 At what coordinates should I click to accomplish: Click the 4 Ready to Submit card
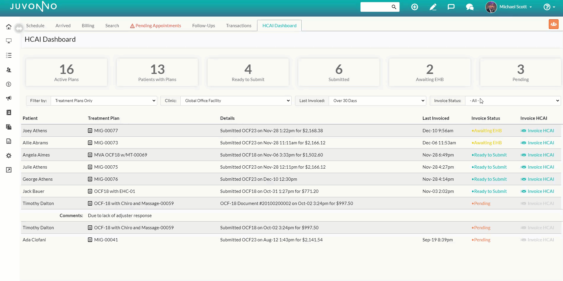coord(248,72)
